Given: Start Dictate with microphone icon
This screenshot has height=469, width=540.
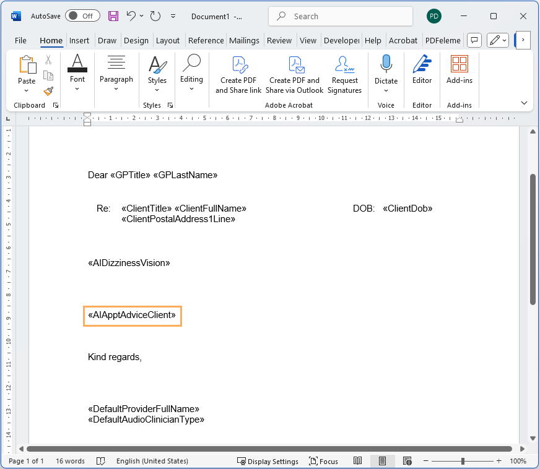Looking at the screenshot, I should (386, 64).
